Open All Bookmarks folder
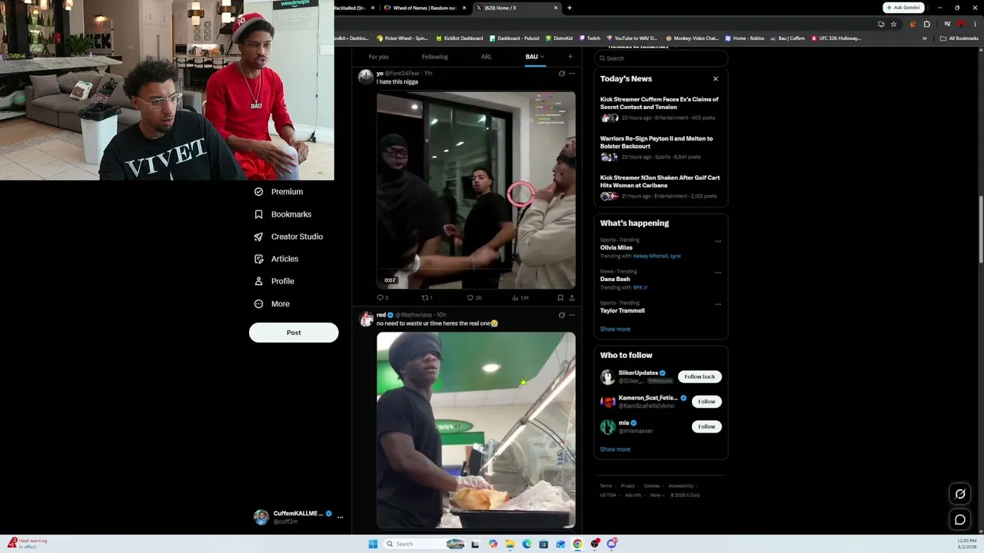Viewport: 984px width, 553px height. tap(959, 38)
